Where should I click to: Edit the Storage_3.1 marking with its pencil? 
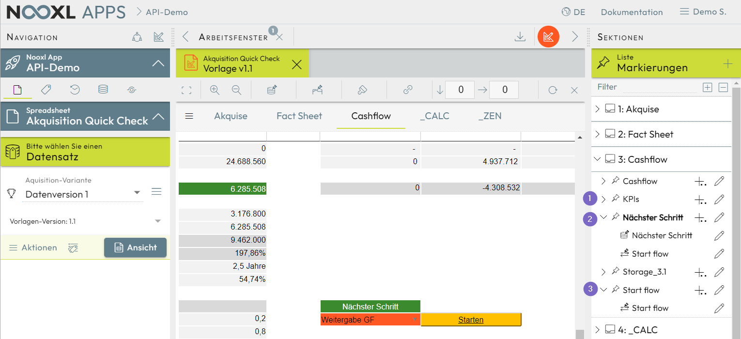(720, 272)
